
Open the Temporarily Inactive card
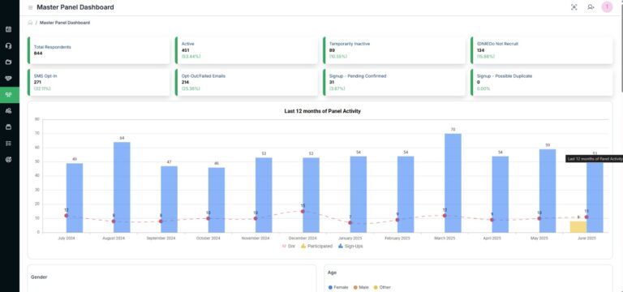point(394,50)
